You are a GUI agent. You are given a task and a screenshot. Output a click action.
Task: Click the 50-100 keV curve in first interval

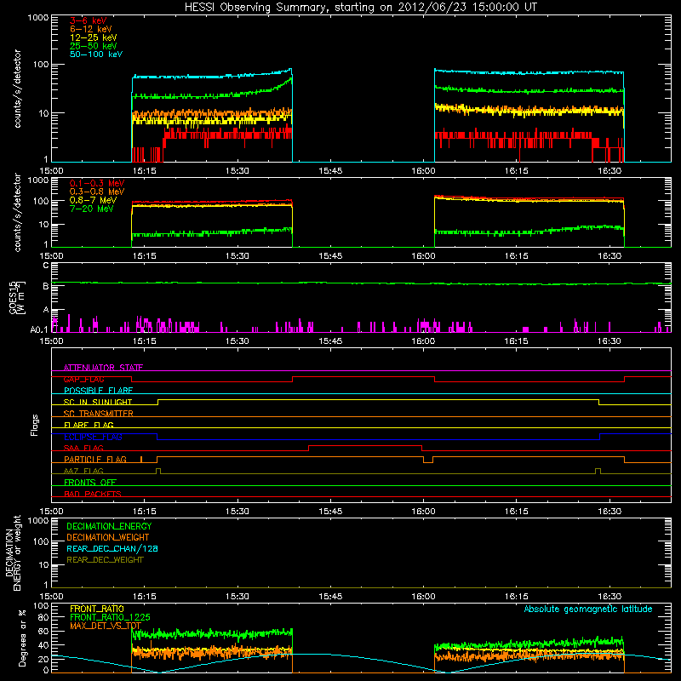[212, 76]
